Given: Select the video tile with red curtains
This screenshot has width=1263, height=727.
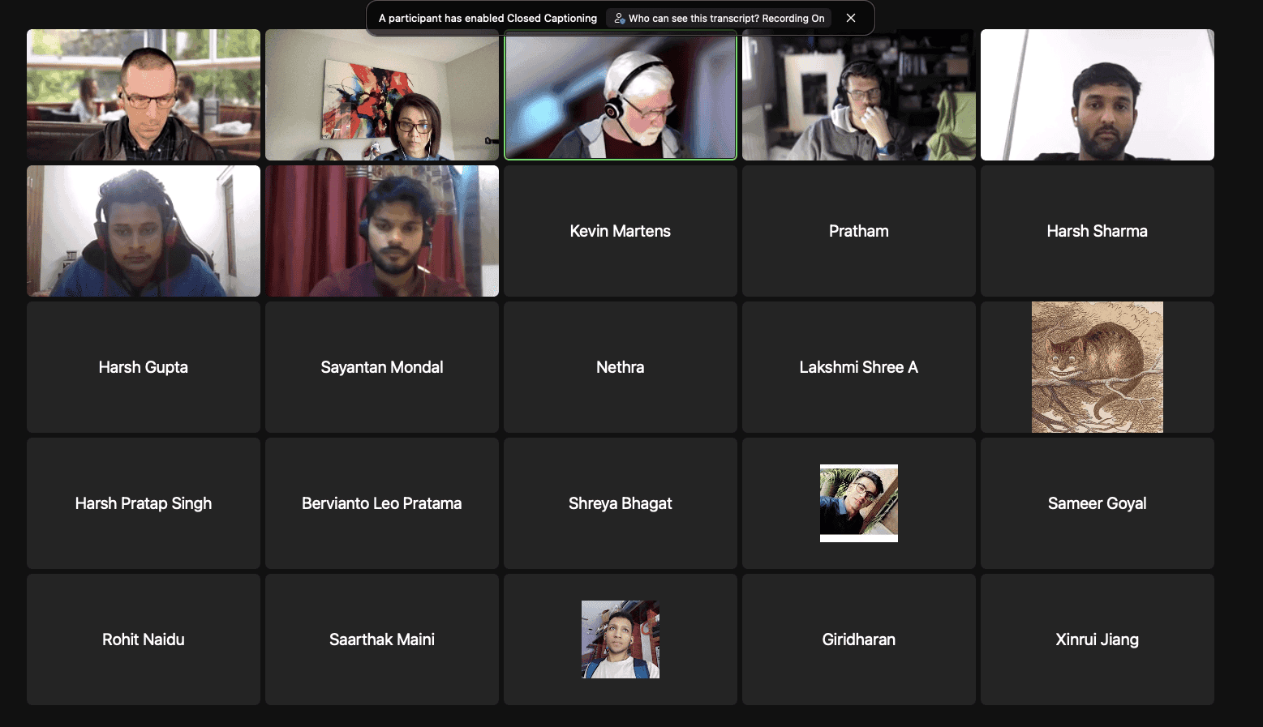Looking at the screenshot, I should click(x=381, y=231).
